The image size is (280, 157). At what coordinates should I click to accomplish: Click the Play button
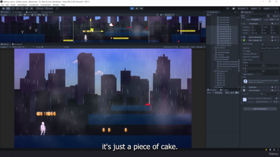132,8
